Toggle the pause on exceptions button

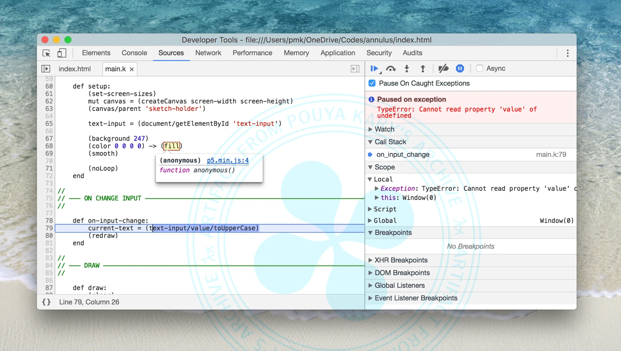(460, 68)
